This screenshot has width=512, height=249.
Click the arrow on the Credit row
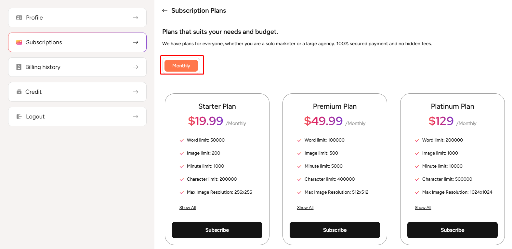pyautogui.click(x=136, y=92)
